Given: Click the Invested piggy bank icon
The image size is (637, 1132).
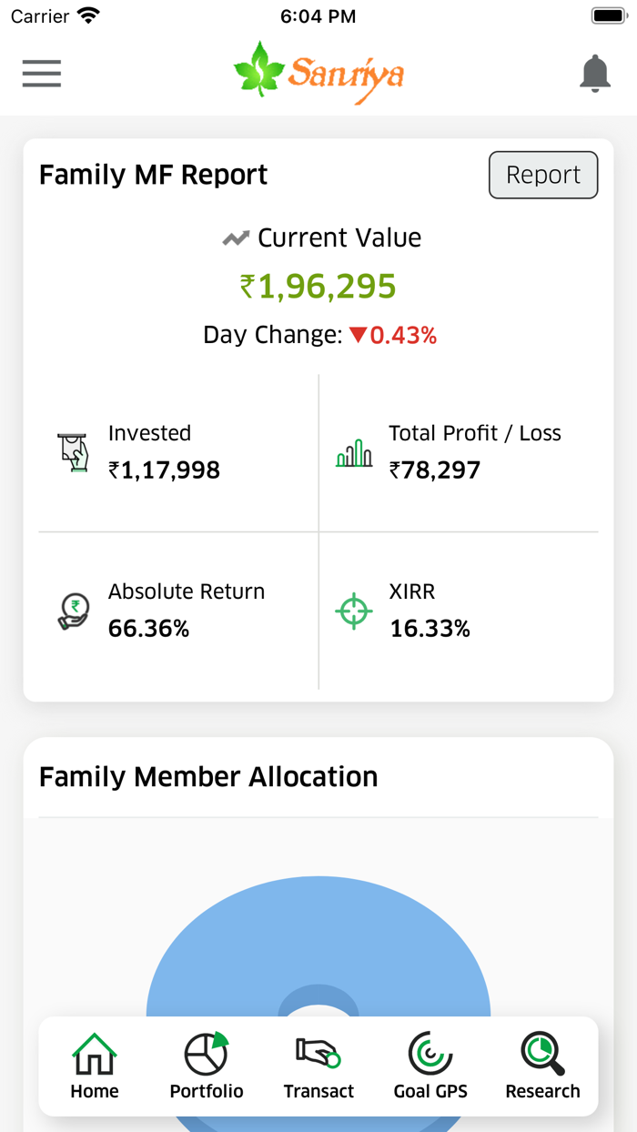Looking at the screenshot, I should pos(73,451).
